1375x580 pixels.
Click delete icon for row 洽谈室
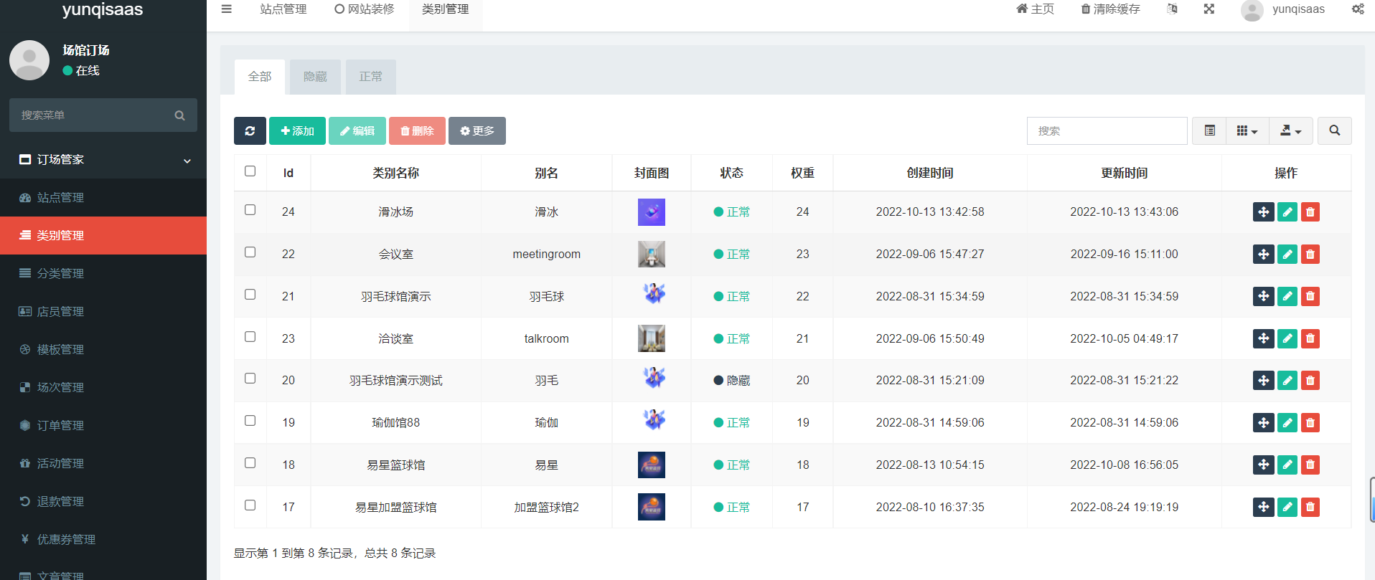pyautogui.click(x=1310, y=338)
